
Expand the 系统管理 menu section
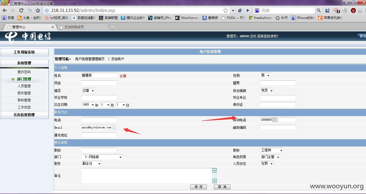coord(24,63)
